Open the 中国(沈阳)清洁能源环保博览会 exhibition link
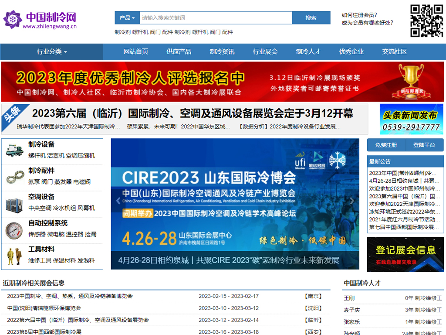 coord(41,308)
